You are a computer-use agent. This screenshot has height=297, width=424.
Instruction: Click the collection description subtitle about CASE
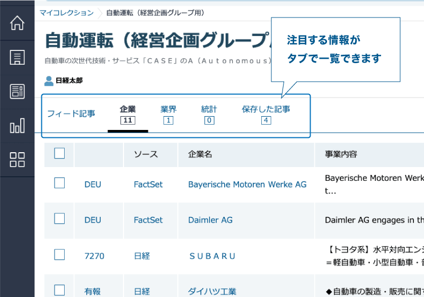(x=158, y=61)
